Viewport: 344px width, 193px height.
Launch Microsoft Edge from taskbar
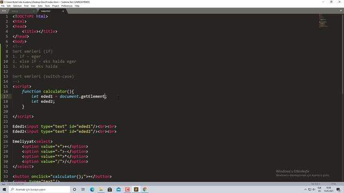pos(92,189)
